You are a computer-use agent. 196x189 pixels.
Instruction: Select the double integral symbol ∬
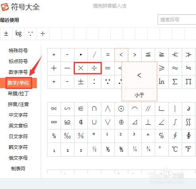pyautogui.click(x=188, y=122)
